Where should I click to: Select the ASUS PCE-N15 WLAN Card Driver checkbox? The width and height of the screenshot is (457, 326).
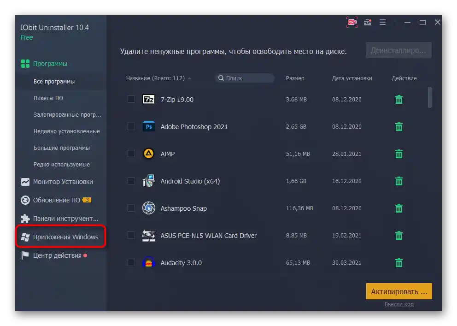coord(131,235)
